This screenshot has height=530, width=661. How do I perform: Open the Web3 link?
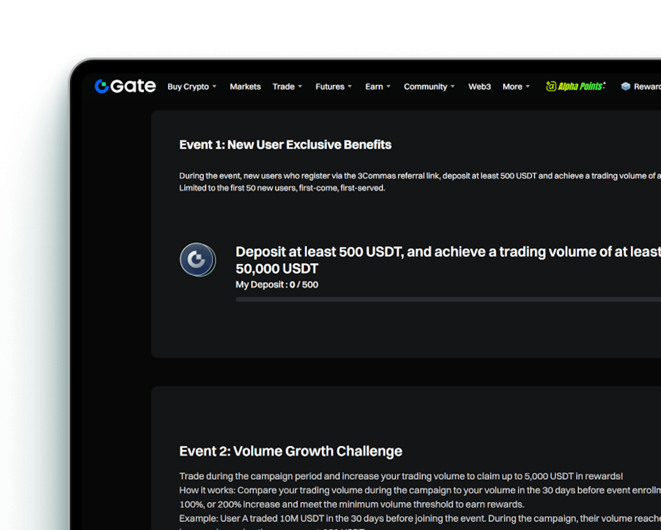click(479, 87)
